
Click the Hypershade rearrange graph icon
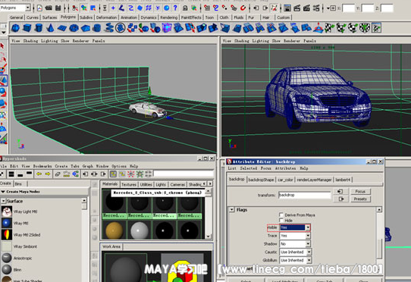(x=67, y=174)
